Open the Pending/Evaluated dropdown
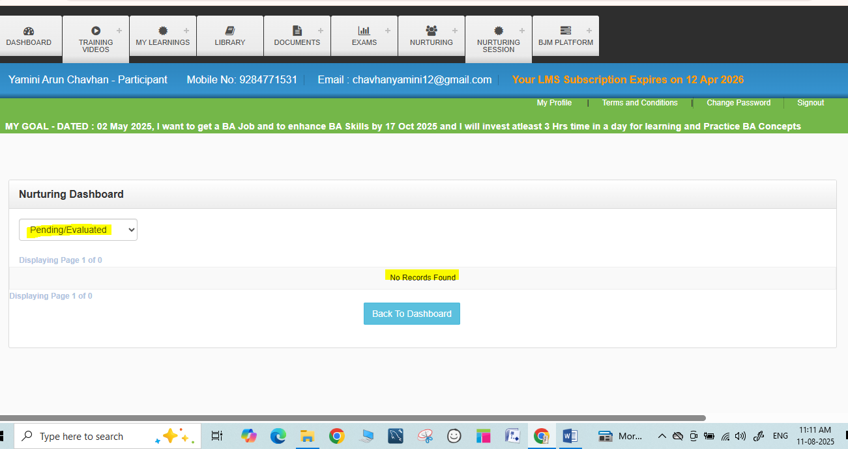 (78, 230)
